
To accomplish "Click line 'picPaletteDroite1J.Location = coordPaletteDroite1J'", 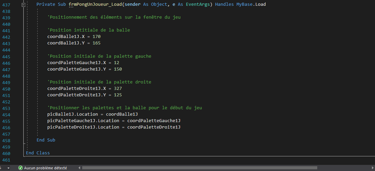I will (114, 127).
